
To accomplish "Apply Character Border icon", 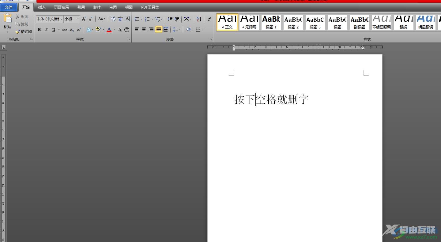I will 127,19.
